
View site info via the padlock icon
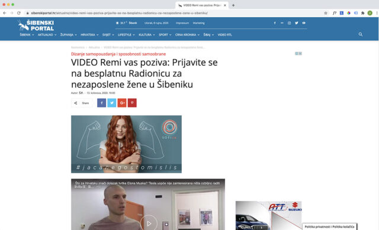pos(28,13)
